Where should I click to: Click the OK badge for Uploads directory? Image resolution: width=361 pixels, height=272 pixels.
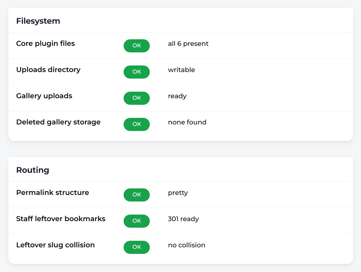(x=137, y=72)
